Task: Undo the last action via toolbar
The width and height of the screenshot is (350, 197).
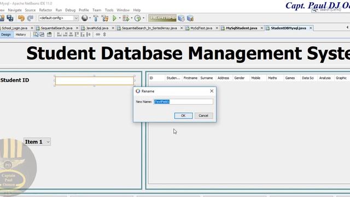Action: (21, 18)
